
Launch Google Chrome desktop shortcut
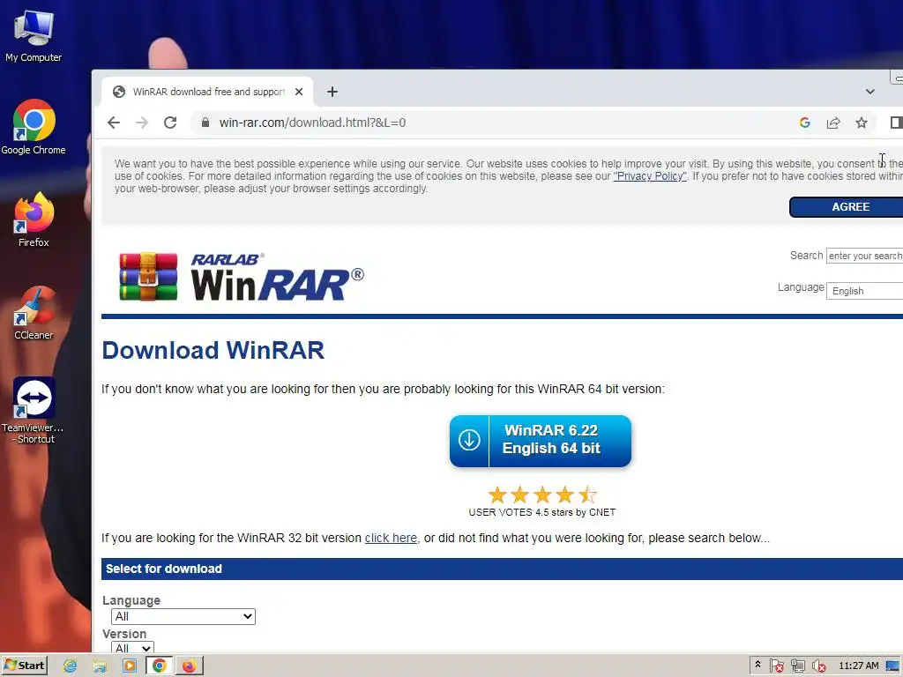tap(34, 127)
